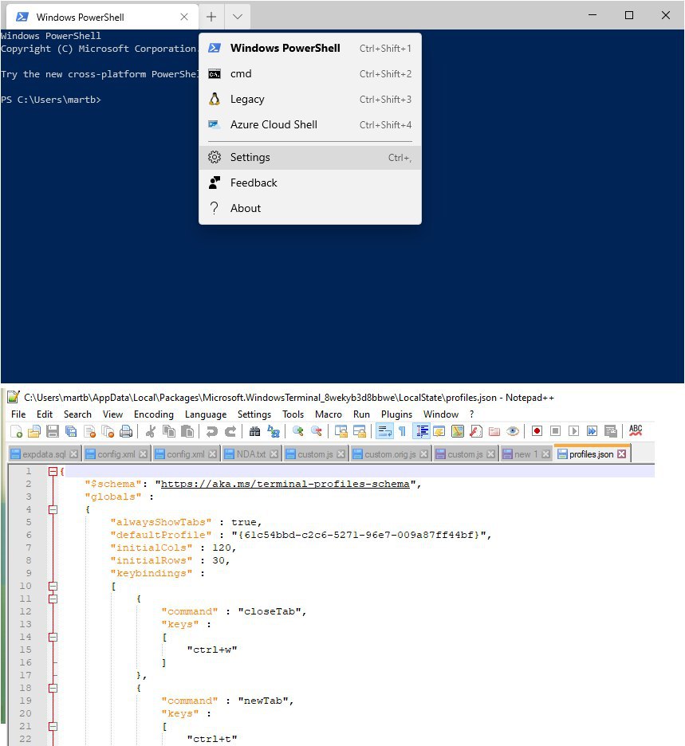Screen dimensions: 685x746
Task: Collapse the keys array fold at line 14
Action: (53, 637)
